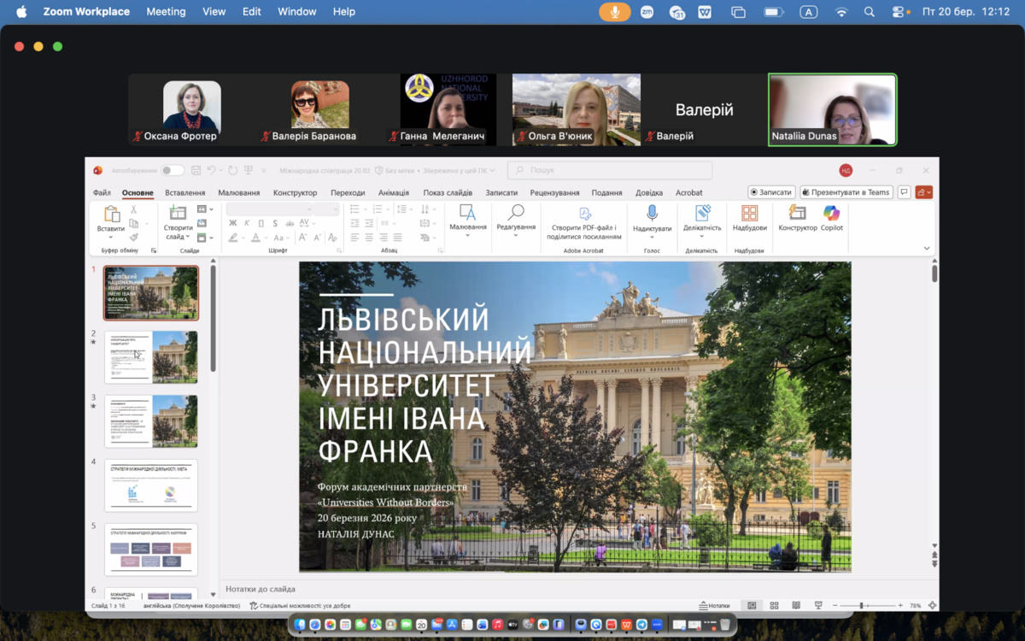The width and height of the screenshot is (1025, 641).
Task: Collapse the ribbon using the chevron
Action: pyautogui.click(x=927, y=249)
